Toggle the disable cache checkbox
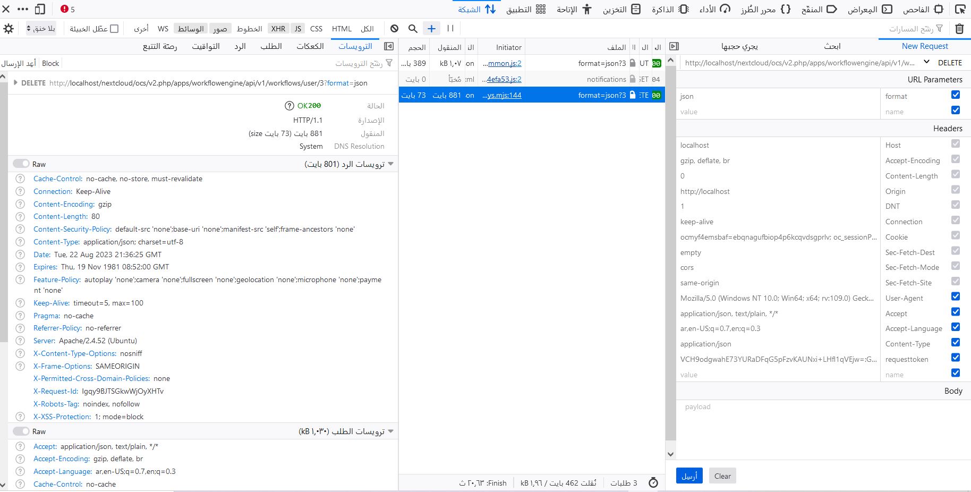The height and width of the screenshot is (492, 971). coord(114,29)
